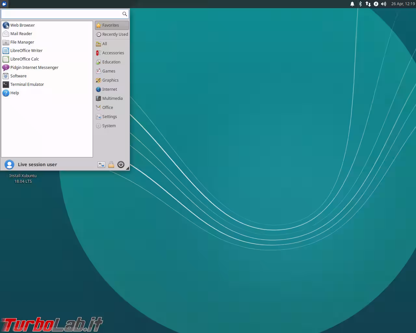Open LibreOffice Calc
Viewport: 416px width, 333px height.
(25, 59)
